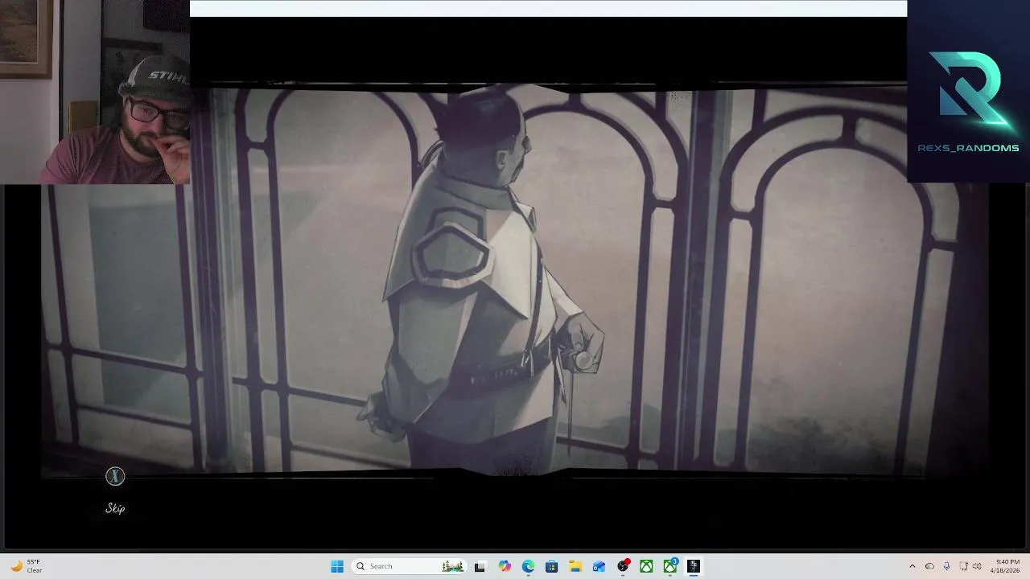Click the streamer webcam overlay
The height and width of the screenshot is (579, 1030).
pos(95,92)
